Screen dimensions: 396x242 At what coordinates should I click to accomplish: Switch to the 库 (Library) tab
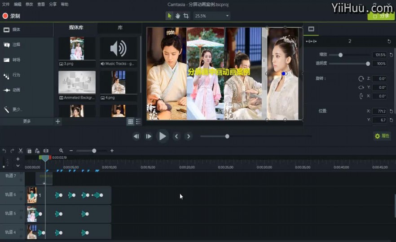click(120, 27)
